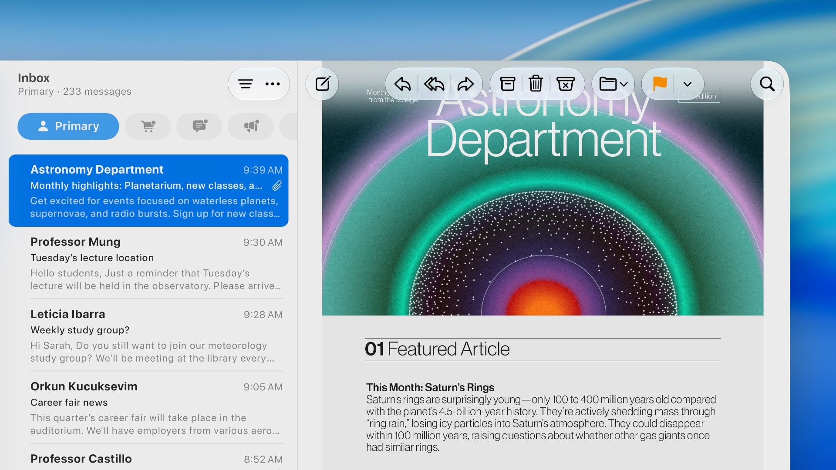Archive the open message via box icon
This screenshot has width=836, height=470.
tap(507, 84)
